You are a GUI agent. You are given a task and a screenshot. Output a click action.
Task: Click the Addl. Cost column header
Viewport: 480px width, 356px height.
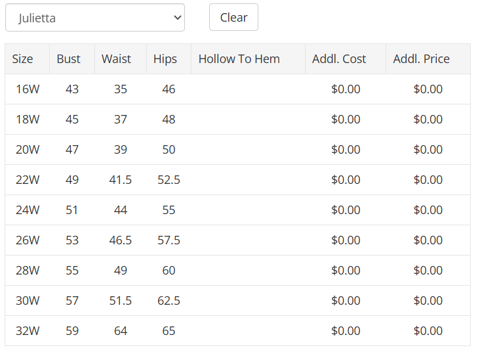pos(339,59)
